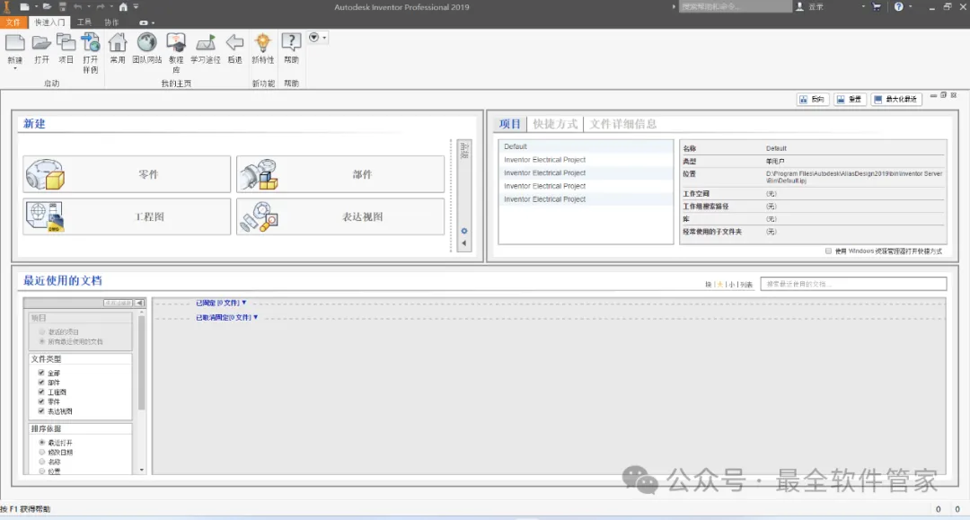Click the Save icon in quick access toolbar
The image size is (970, 520).
63,7
